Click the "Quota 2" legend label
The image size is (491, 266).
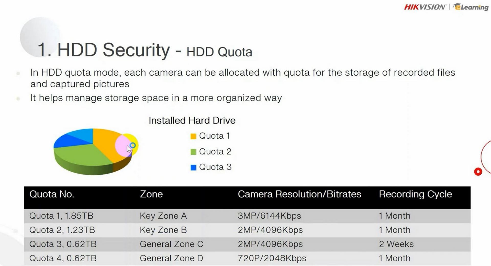click(215, 152)
